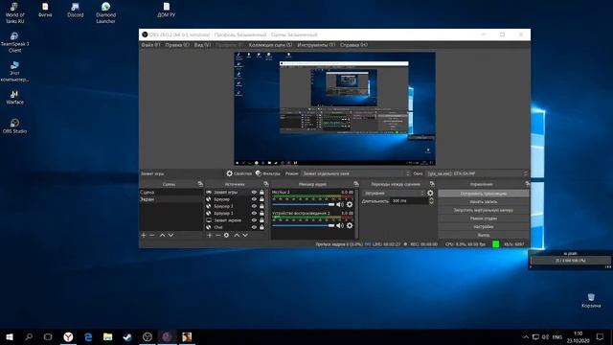Undock the scene transitions panel via header icon
613x345 pixels.
click(432, 184)
